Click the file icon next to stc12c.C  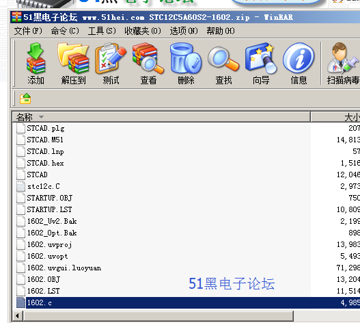pyautogui.click(x=20, y=186)
